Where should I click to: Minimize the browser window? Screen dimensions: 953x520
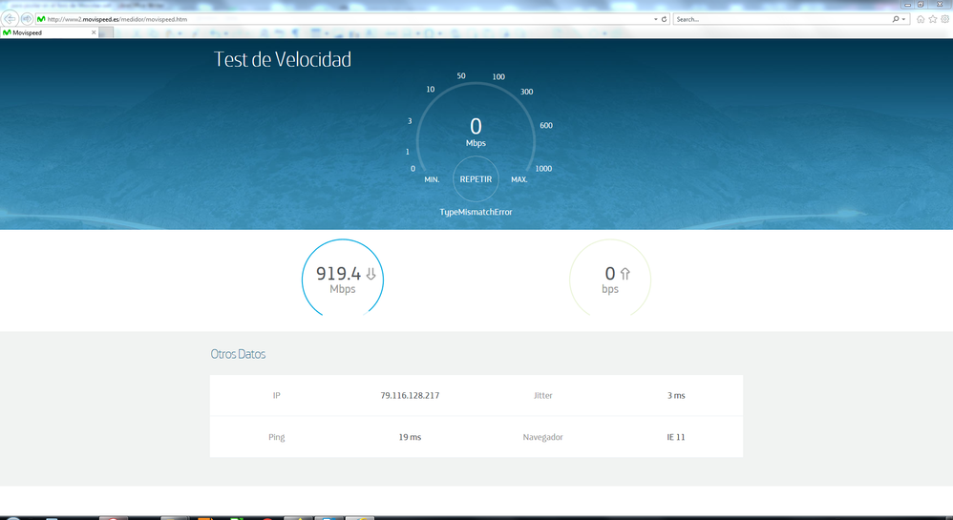[x=907, y=4]
